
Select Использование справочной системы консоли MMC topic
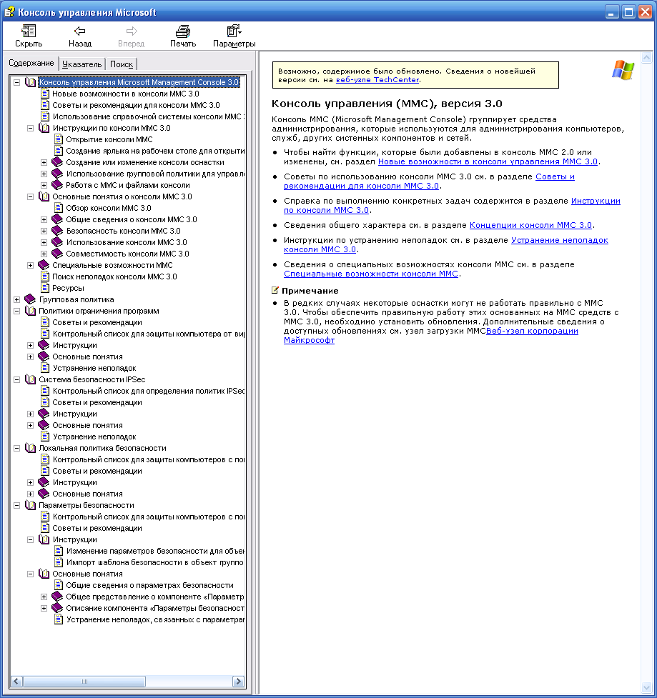[148, 116]
